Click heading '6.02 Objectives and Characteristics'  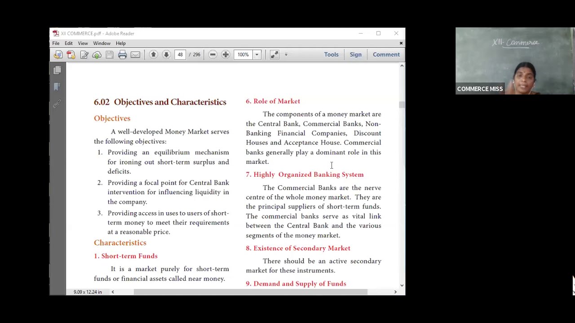pyautogui.click(x=160, y=102)
